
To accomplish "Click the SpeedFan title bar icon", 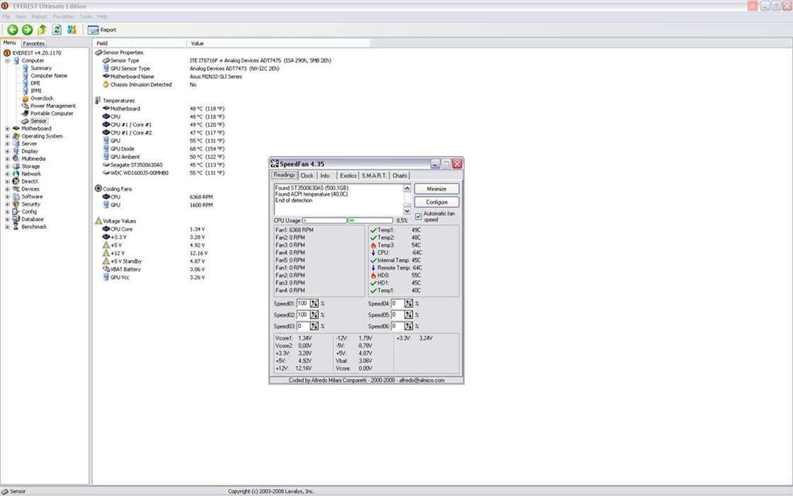I will [x=275, y=164].
